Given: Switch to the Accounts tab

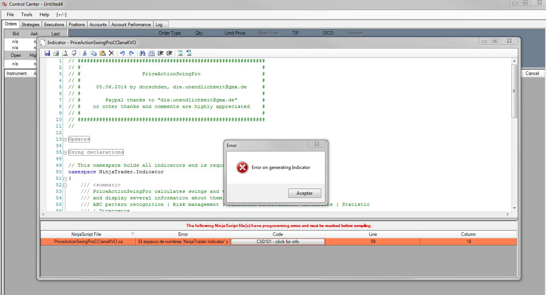Looking at the screenshot, I should 98,25.
